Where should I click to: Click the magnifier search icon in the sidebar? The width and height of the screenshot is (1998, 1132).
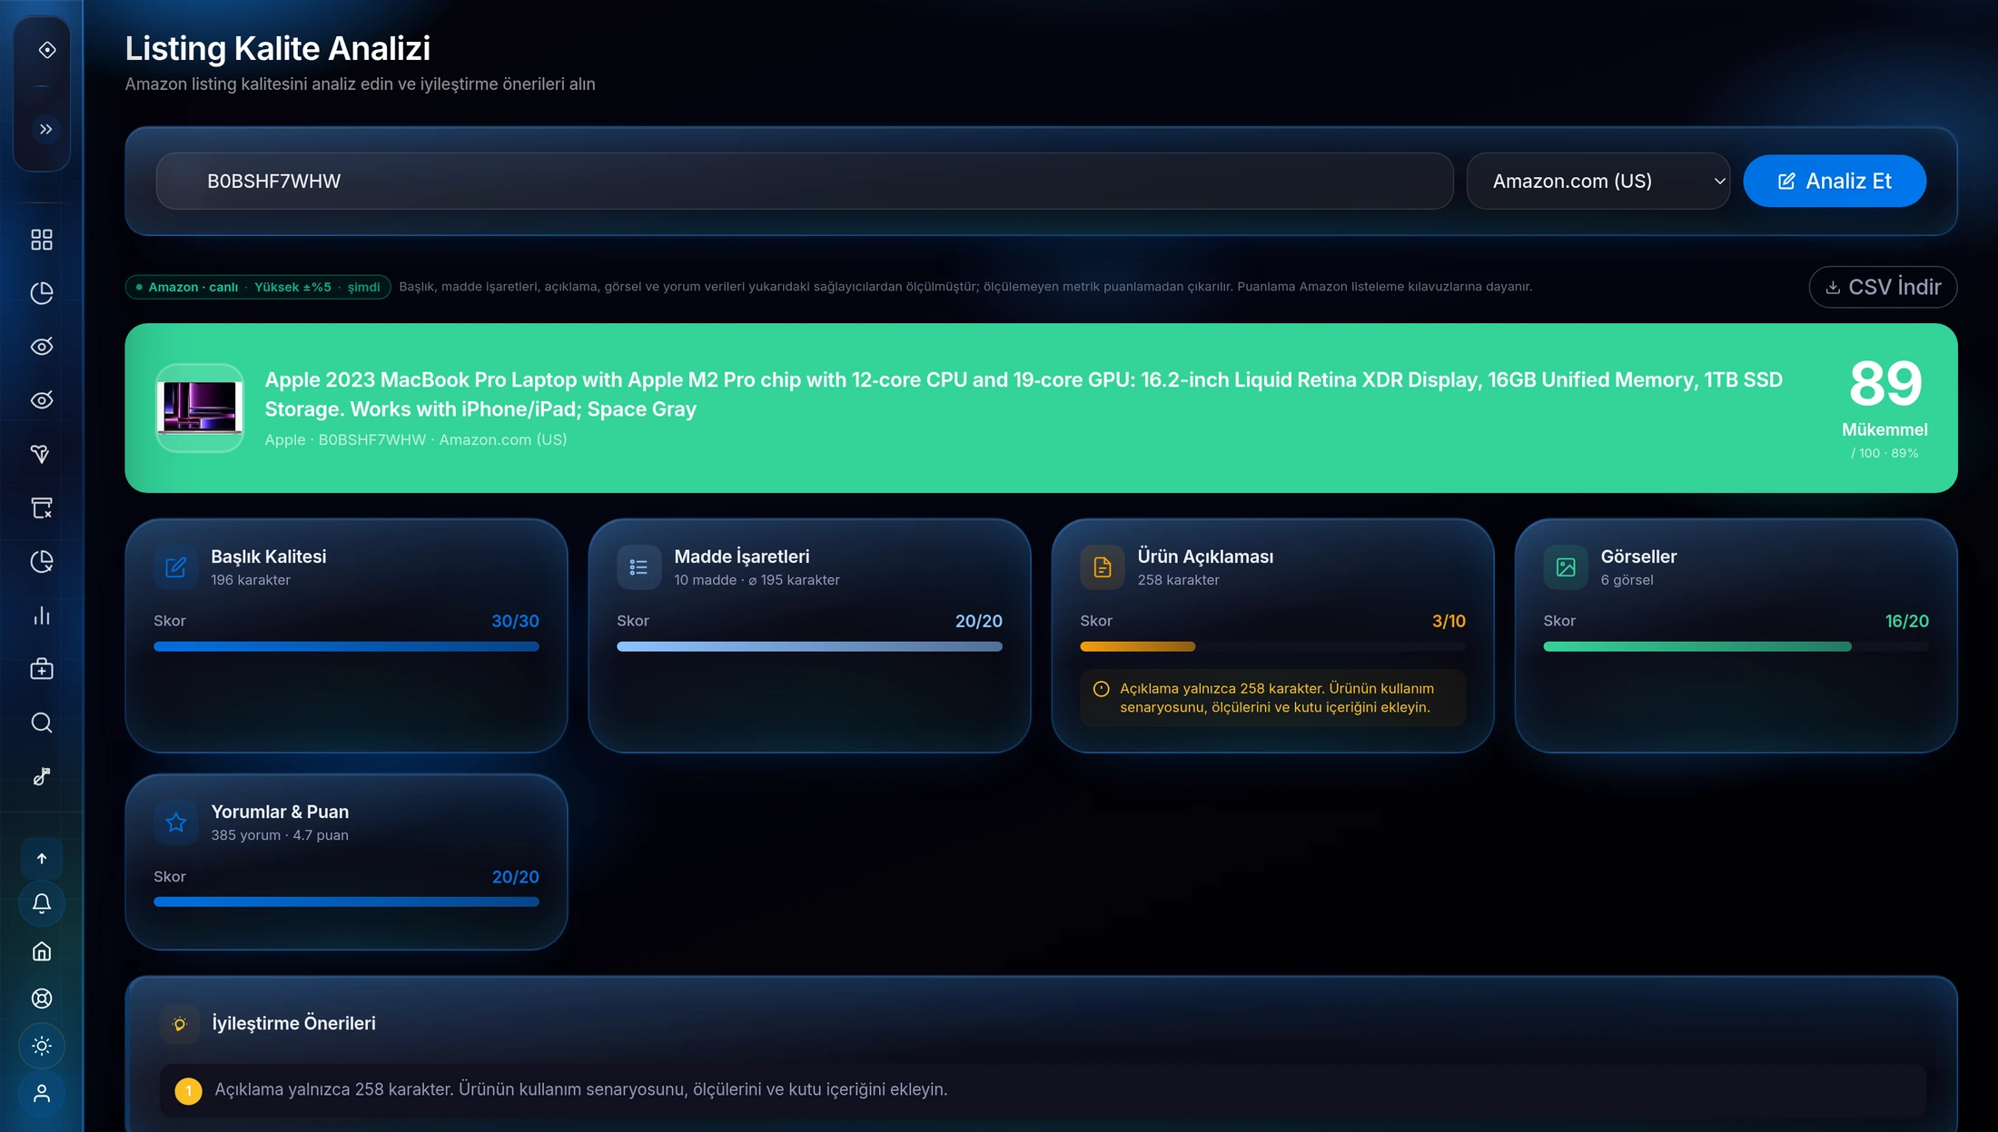click(x=42, y=723)
